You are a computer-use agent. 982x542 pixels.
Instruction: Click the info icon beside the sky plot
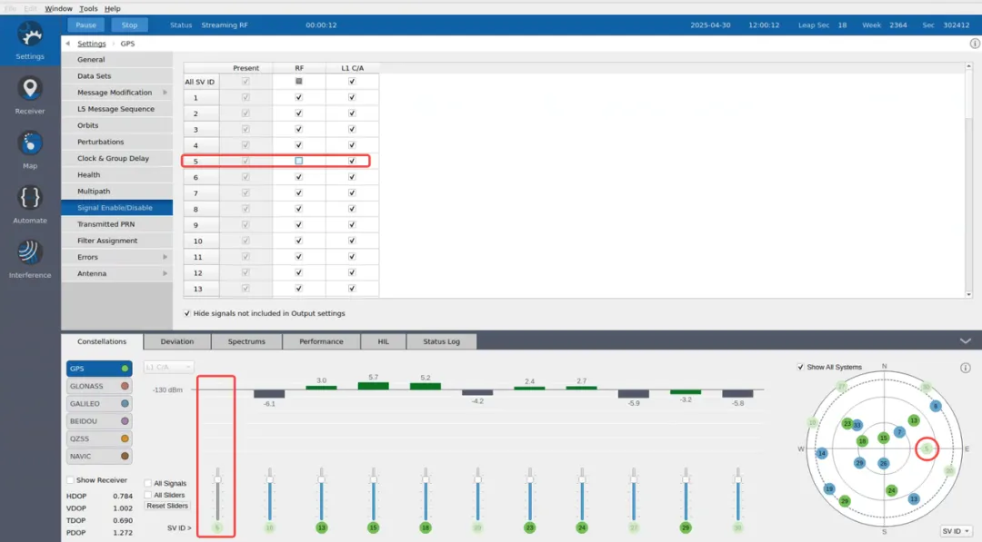pos(965,368)
